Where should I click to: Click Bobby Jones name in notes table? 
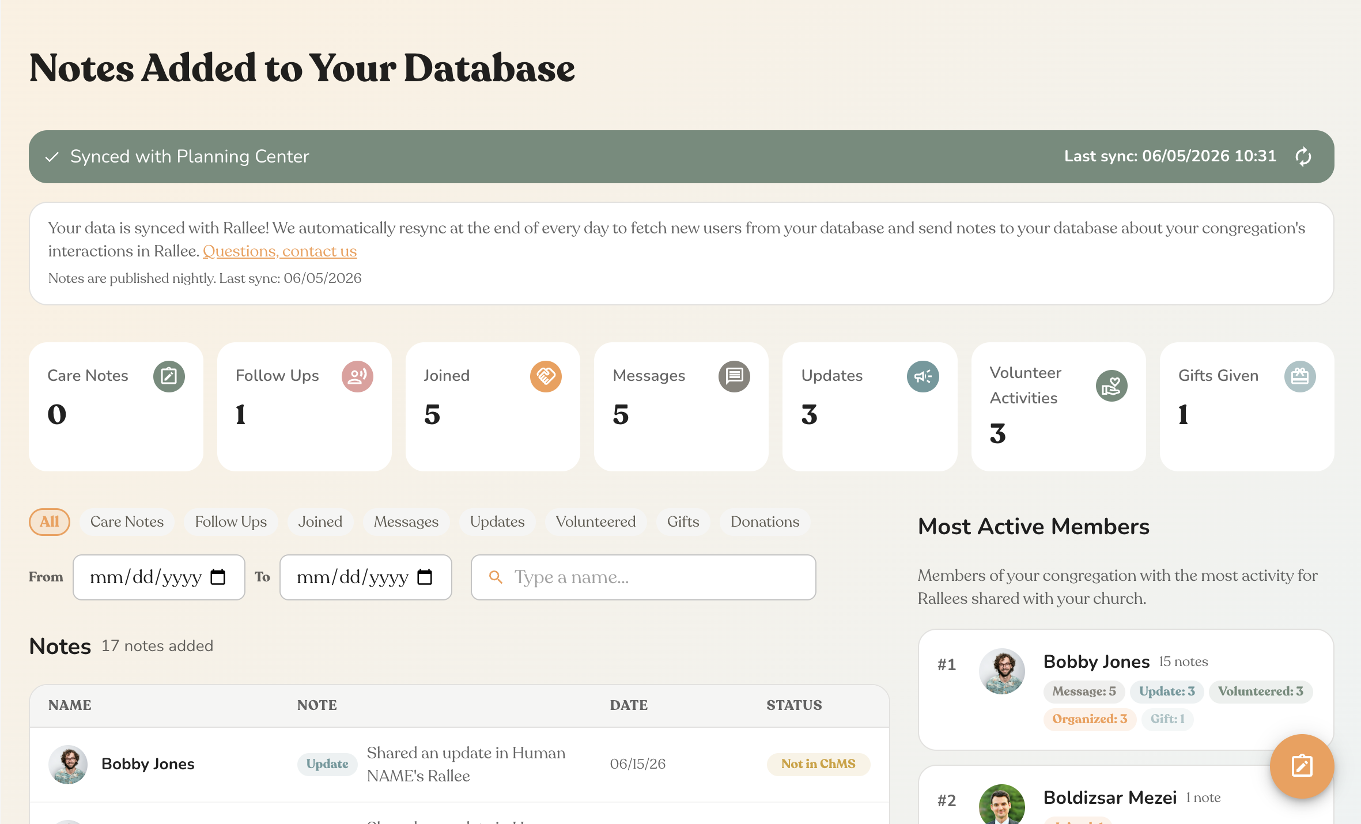pos(148,764)
